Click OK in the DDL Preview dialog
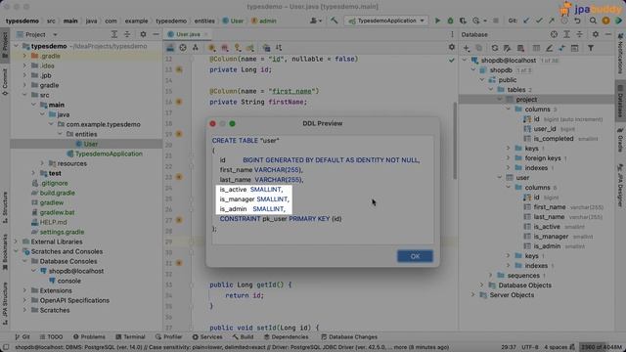Image resolution: width=626 pixels, height=352 pixels. coord(415,256)
